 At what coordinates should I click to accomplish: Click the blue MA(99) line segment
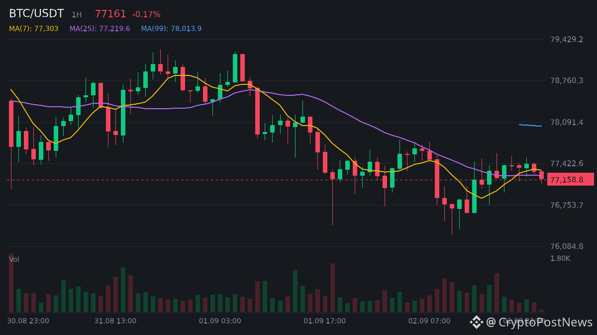530,126
